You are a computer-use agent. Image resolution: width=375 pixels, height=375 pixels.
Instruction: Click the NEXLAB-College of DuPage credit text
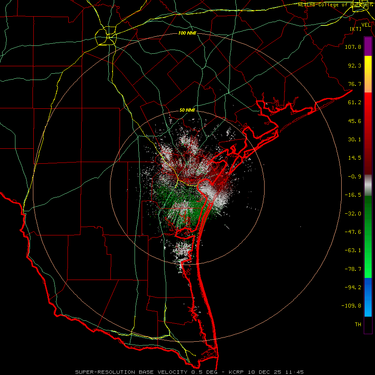[x=335, y=5]
